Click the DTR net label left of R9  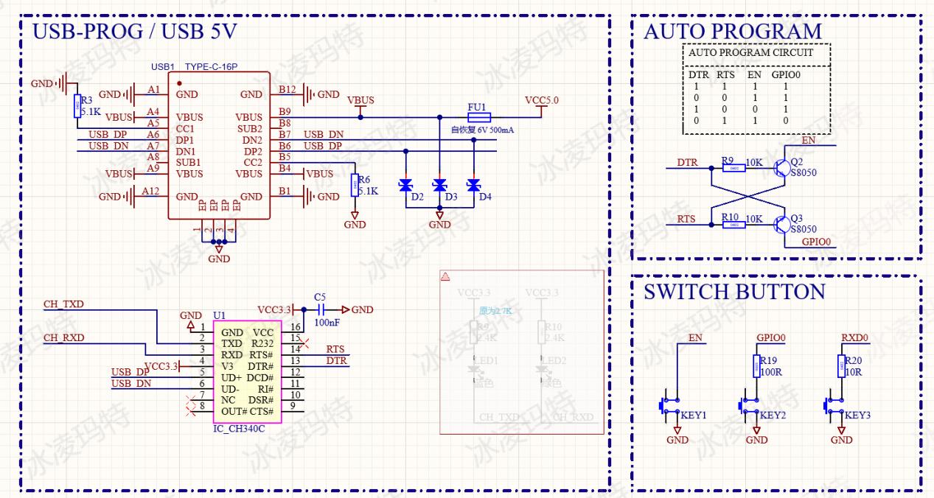[x=687, y=162]
